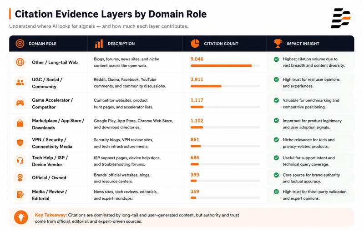Click the row label UGC / Social / Community
Viewport: 364px width, 231px height.
[x=47, y=83]
